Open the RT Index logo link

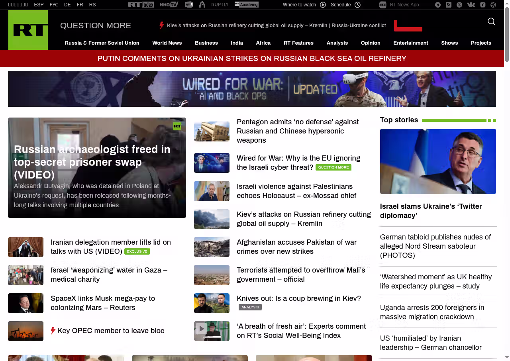(x=141, y=5)
